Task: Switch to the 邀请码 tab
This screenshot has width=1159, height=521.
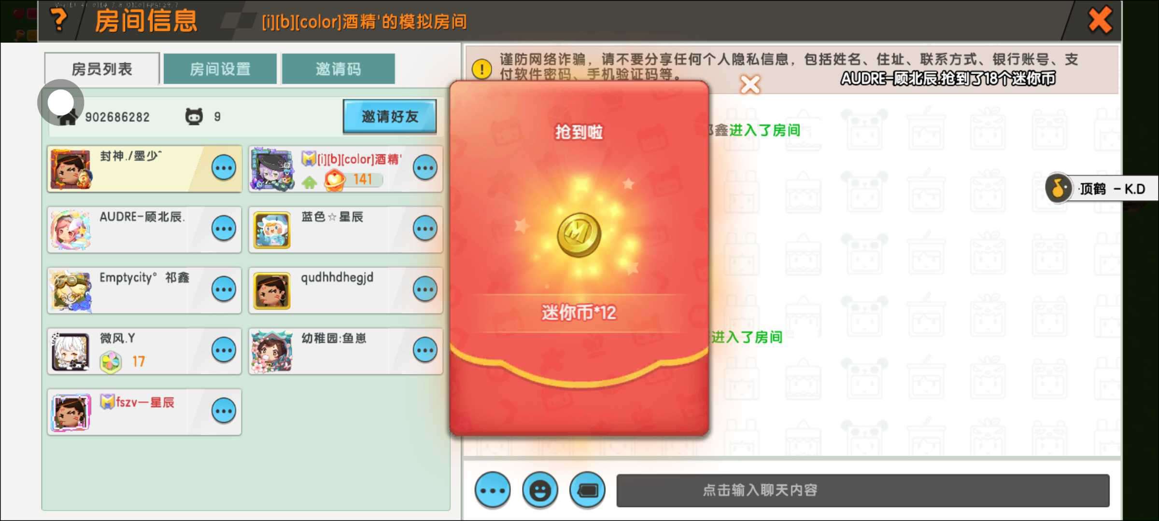Action: (x=338, y=69)
